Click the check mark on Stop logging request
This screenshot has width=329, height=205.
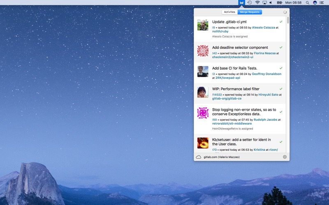point(281,112)
